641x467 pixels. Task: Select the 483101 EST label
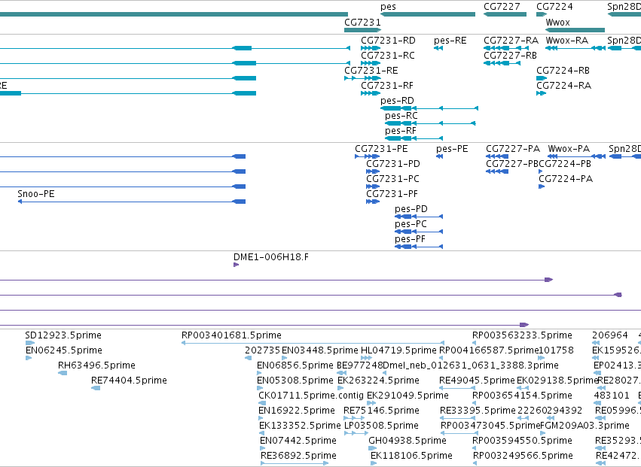[612, 396]
